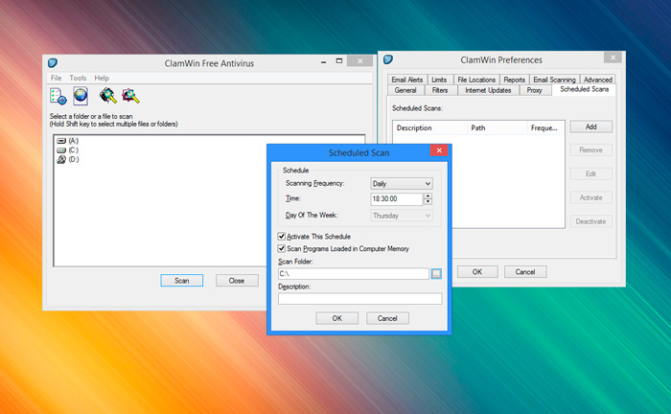This screenshot has height=414, width=671.
Task: Click the Edit button in Preferences
Action: (x=591, y=173)
